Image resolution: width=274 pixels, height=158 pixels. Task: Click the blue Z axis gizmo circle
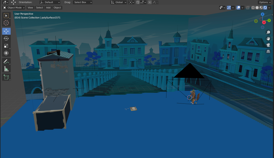tap(262, 14)
